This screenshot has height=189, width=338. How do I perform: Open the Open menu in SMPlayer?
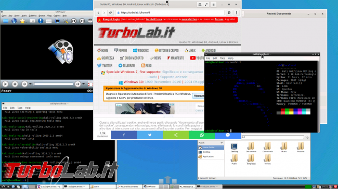pyautogui.click(x=4, y=16)
